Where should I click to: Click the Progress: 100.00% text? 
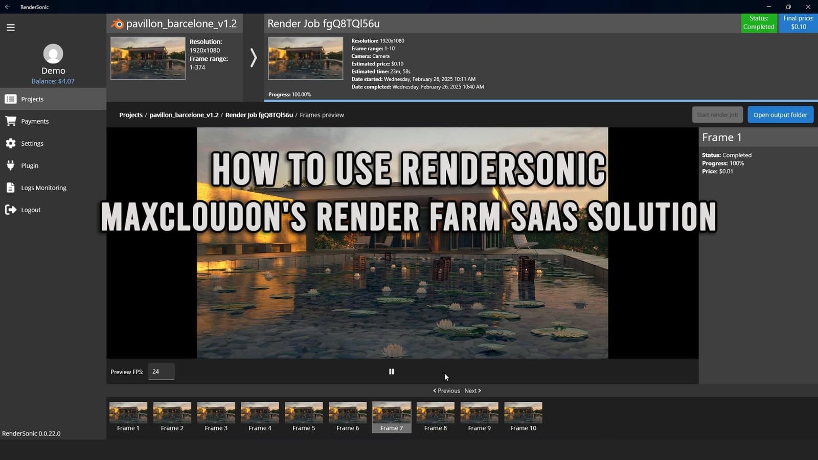pos(289,95)
